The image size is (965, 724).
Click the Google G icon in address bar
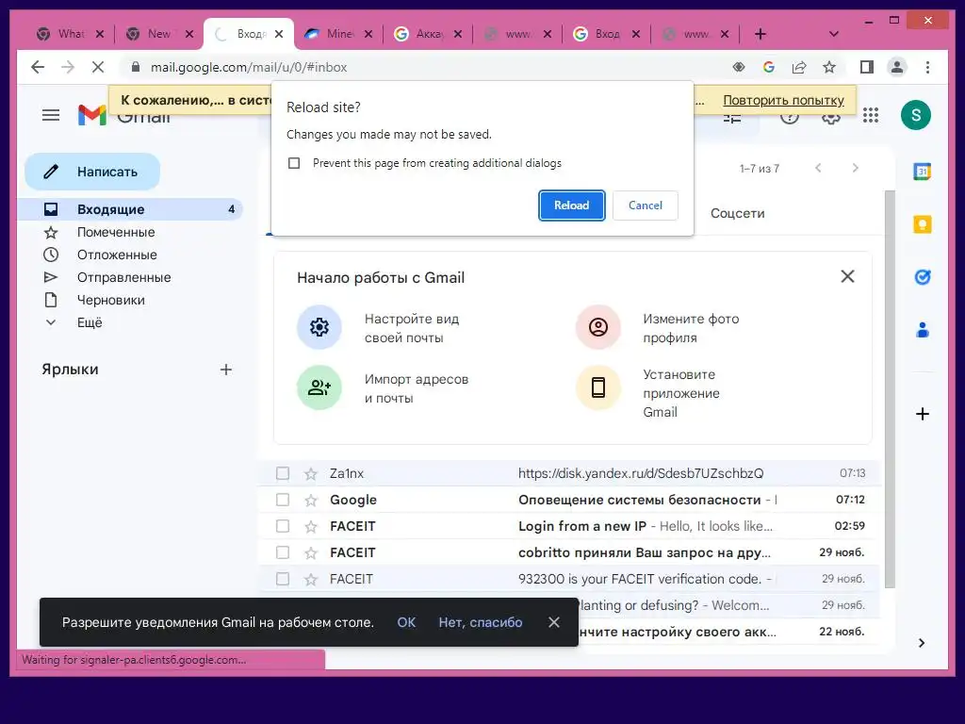coord(769,67)
